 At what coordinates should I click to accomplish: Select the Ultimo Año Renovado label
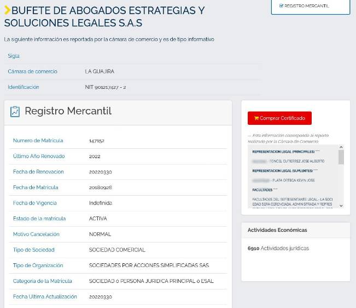(x=39, y=156)
